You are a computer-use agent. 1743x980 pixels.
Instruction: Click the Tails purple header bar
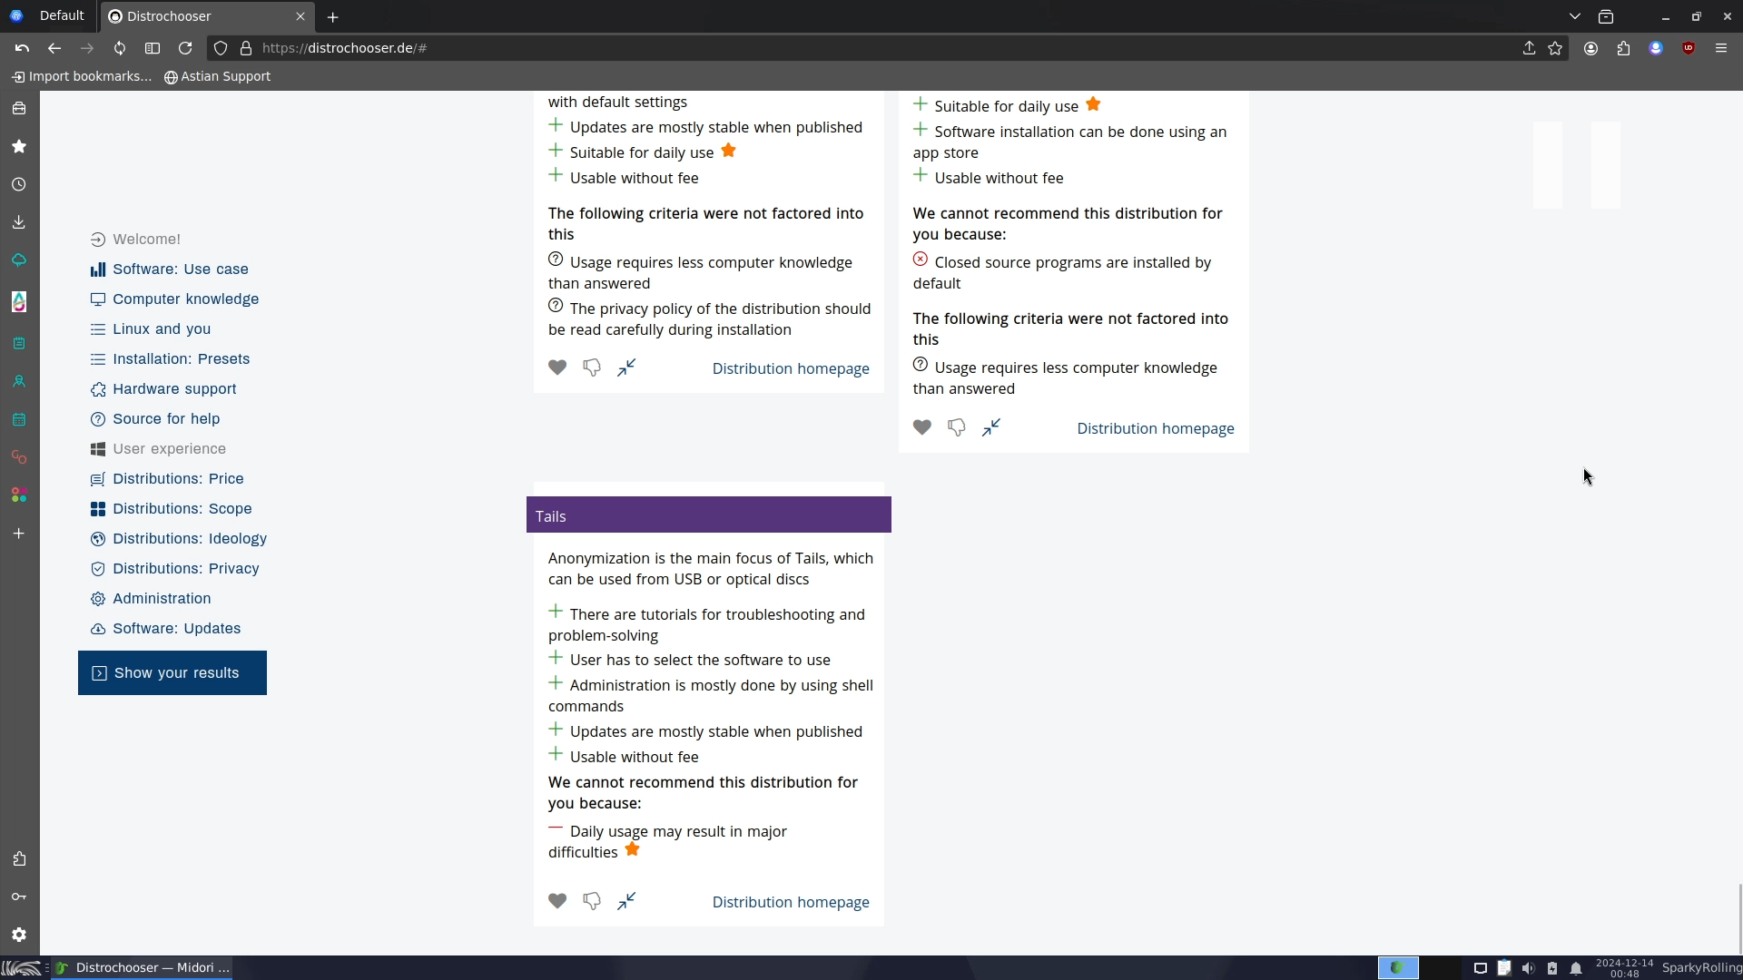[x=708, y=515]
